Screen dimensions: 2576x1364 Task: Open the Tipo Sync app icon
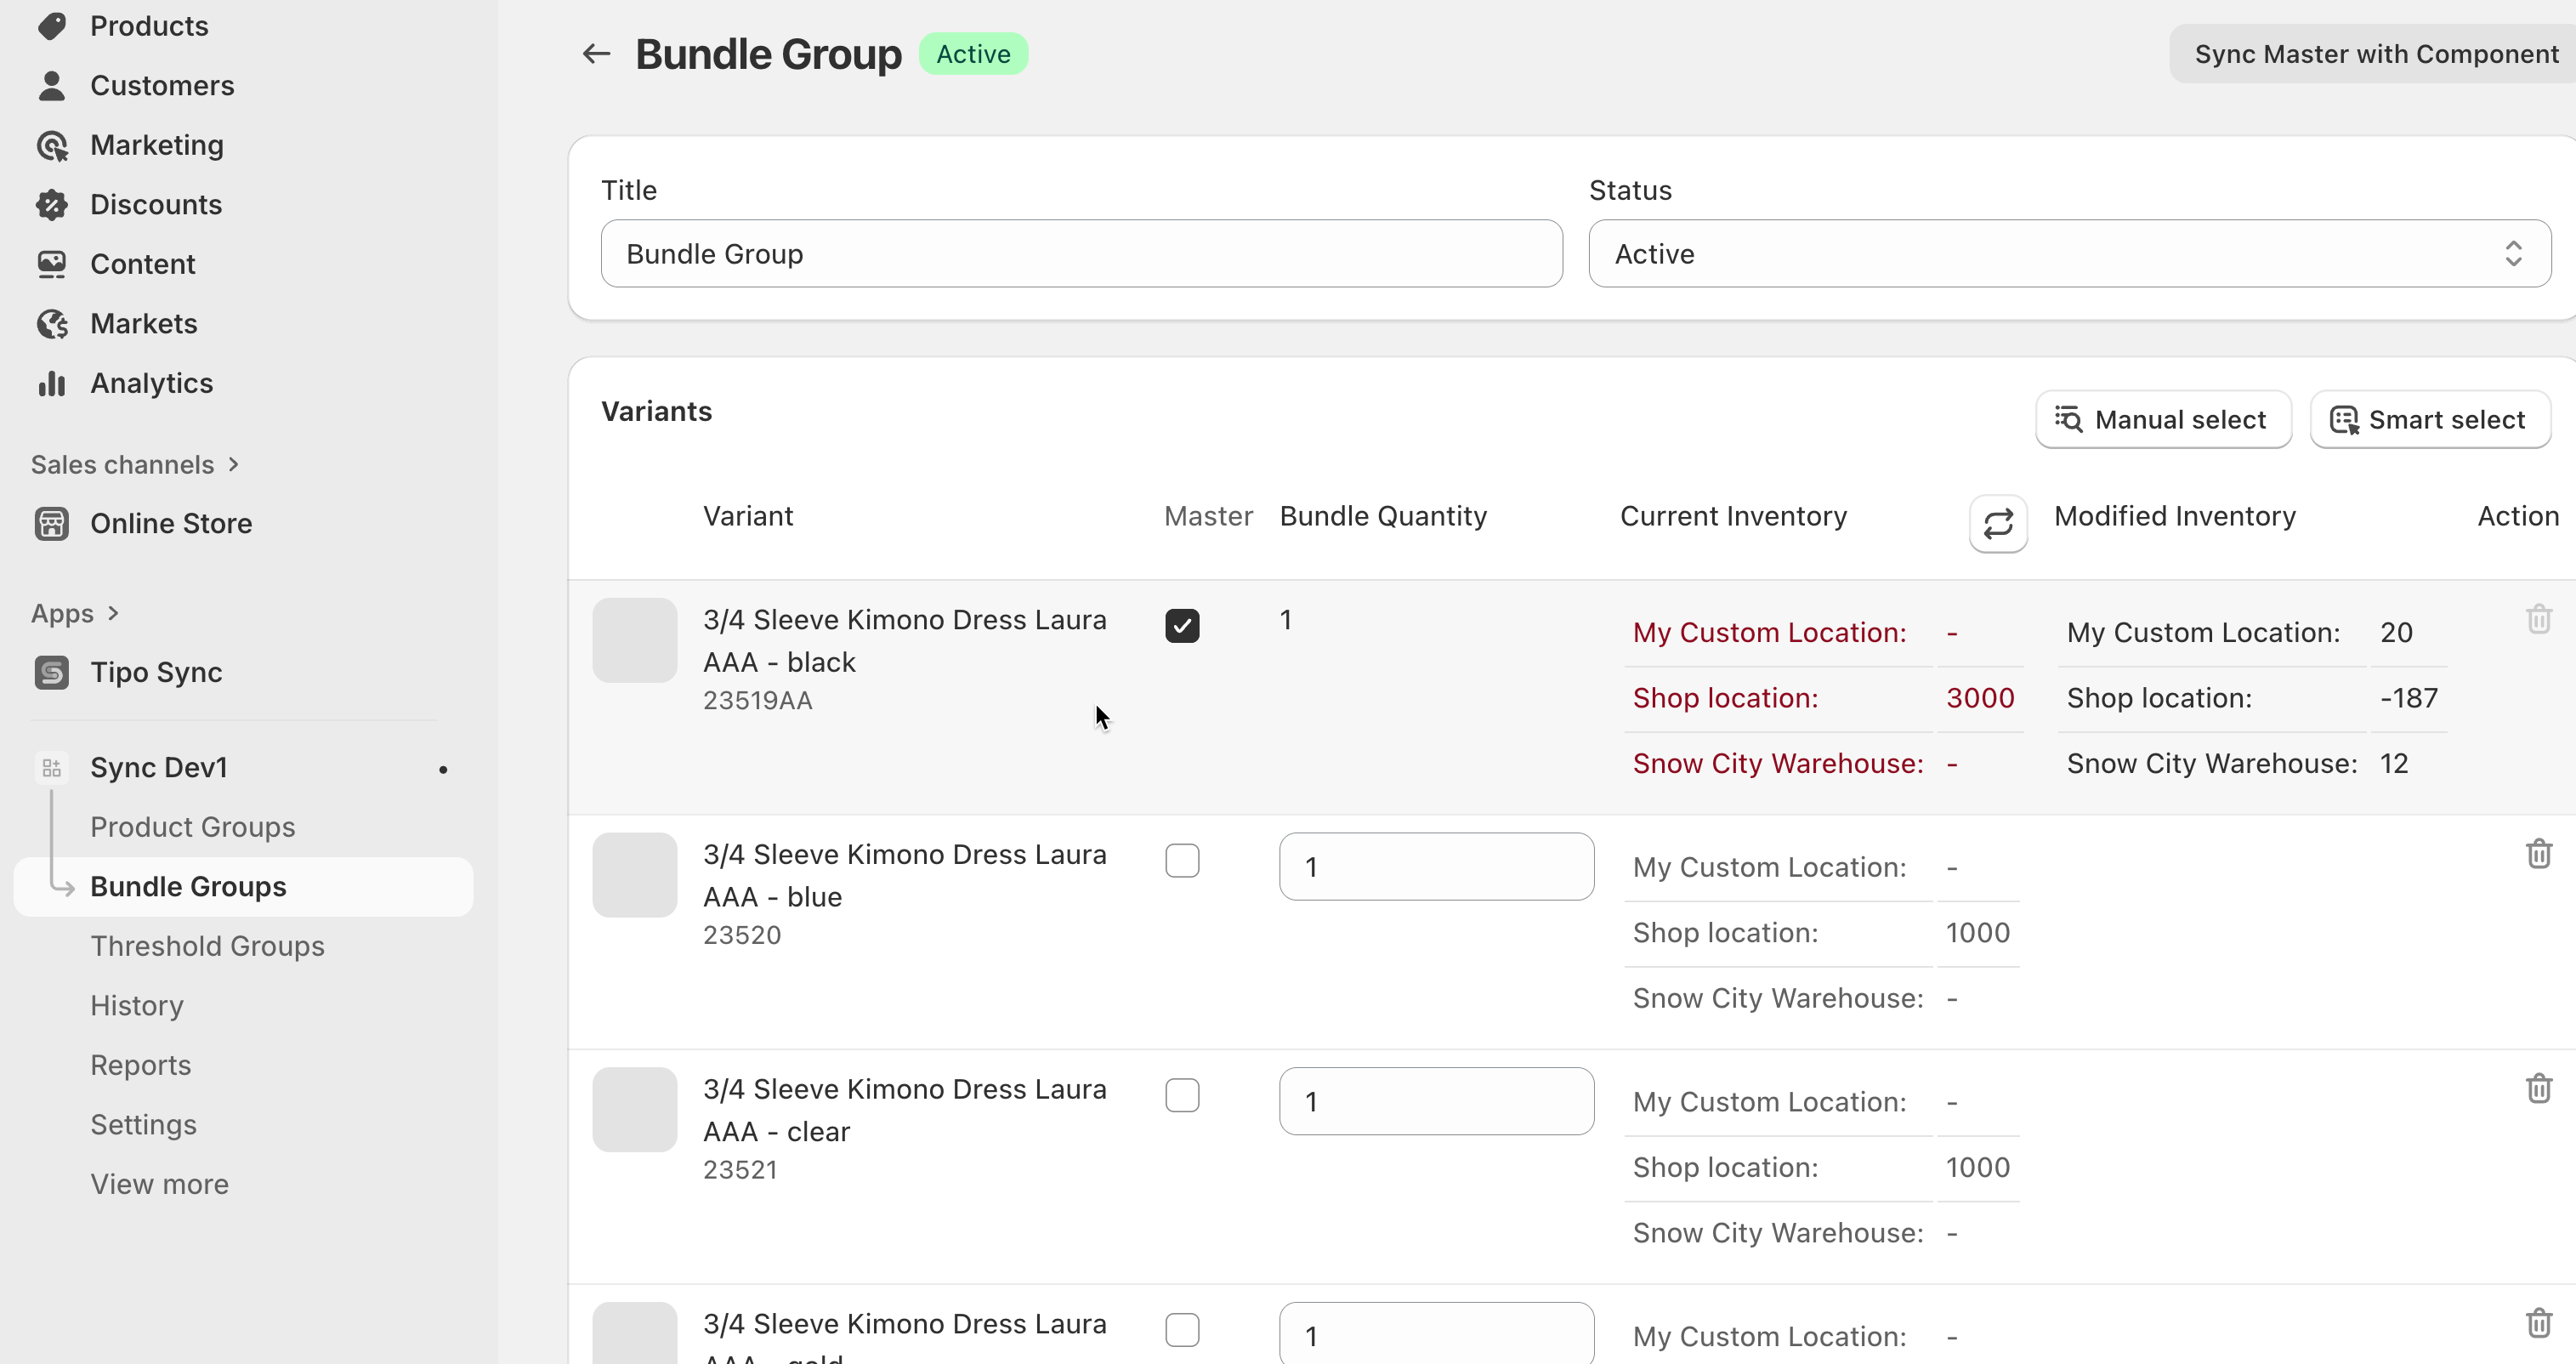tap(52, 672)
